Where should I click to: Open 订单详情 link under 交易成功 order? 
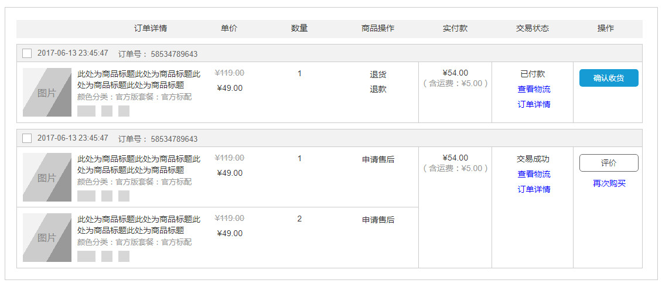point(534,189)
